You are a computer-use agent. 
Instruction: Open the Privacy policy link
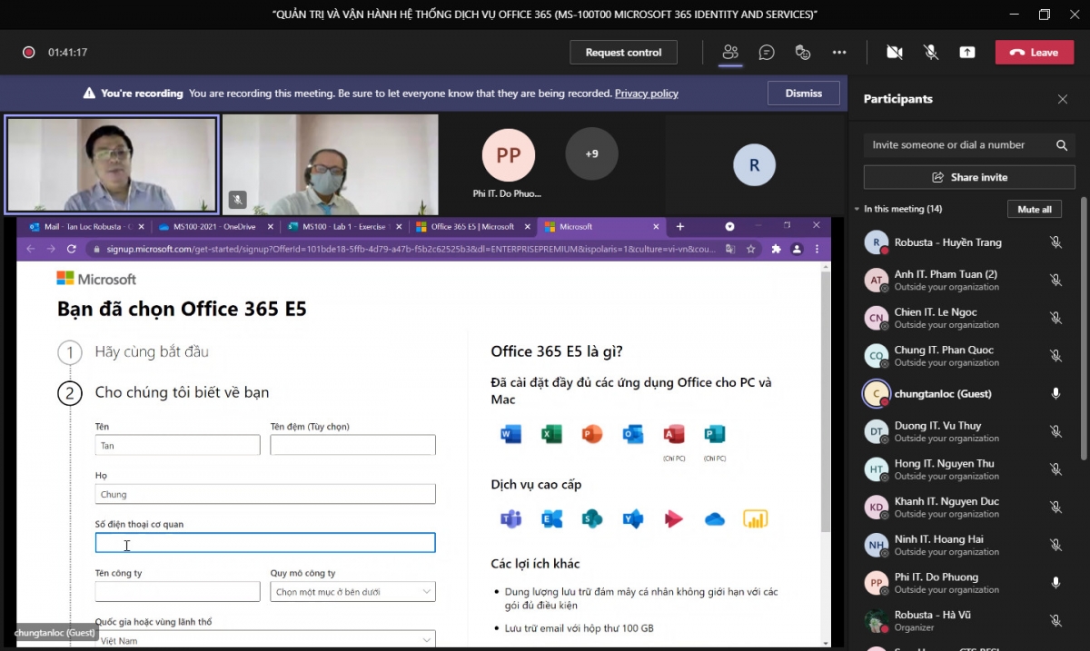[647, 94]
